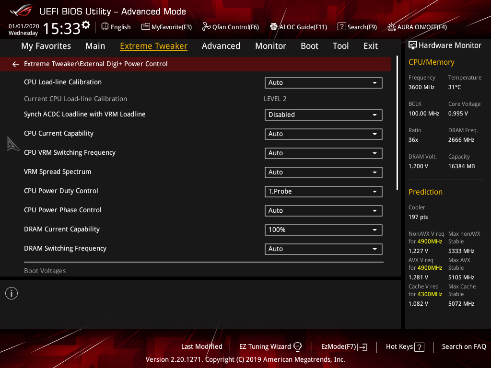Select Synch ACDC Loadline with VRM Loadline label
Screen dimensions: 491x368
(84, 115)
